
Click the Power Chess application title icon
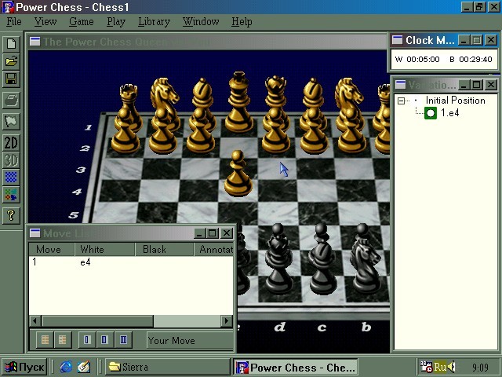(x=8, y=7)
